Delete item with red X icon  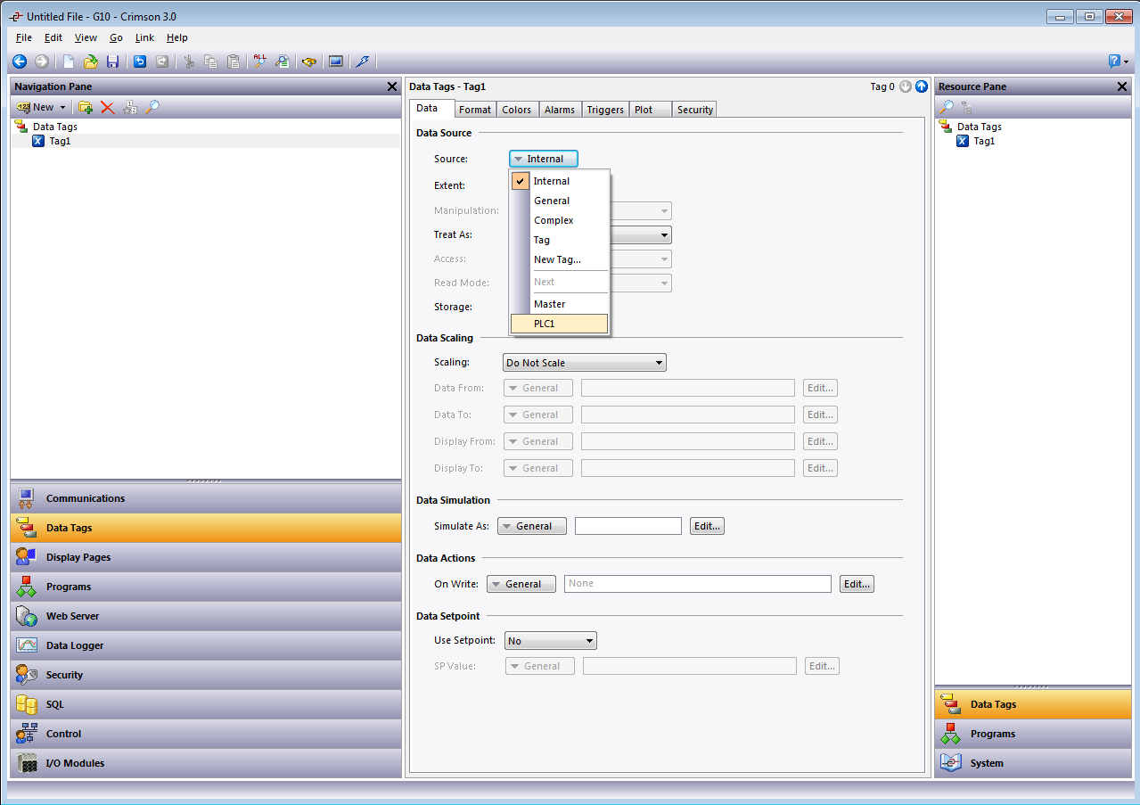[x=108, y=107]
